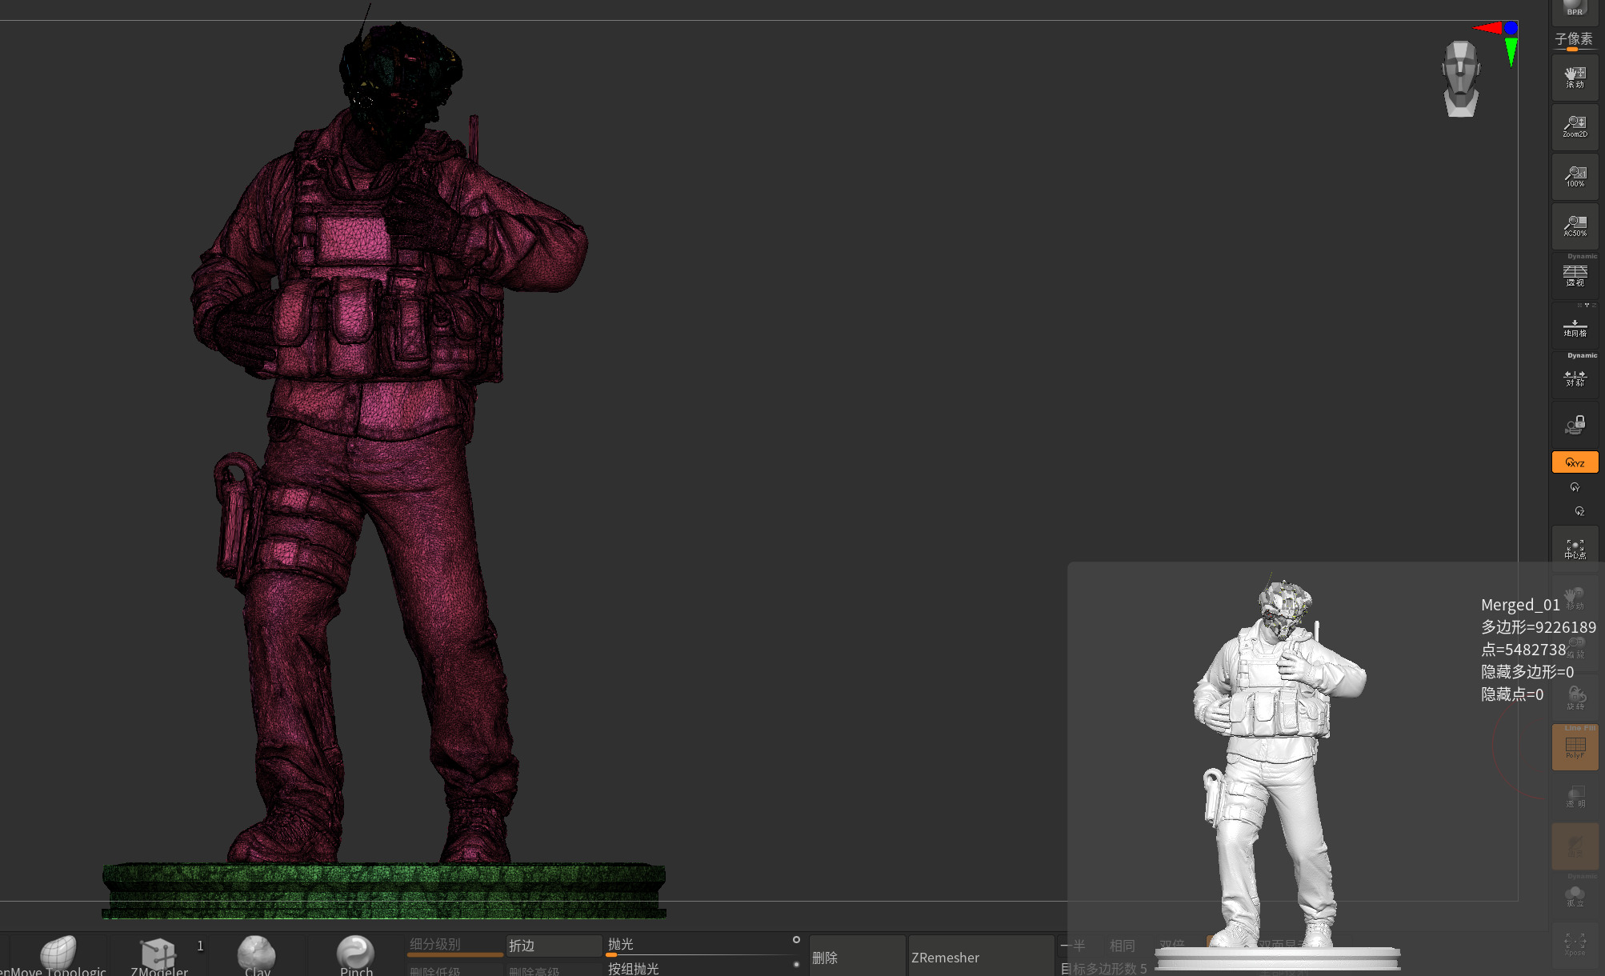The height and width of the screenshot is (976, 1605).
Task: Click the Move (移动) canvas icon
Action: click(1575, 598)
